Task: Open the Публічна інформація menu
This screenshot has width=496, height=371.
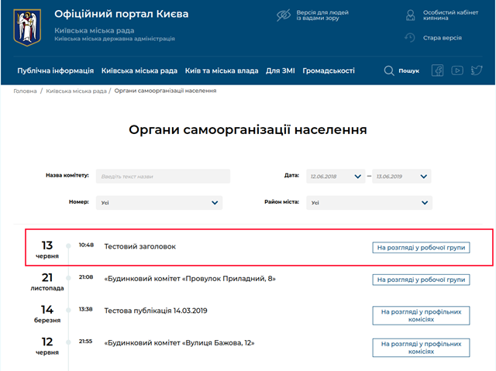Action: [56, 70]
